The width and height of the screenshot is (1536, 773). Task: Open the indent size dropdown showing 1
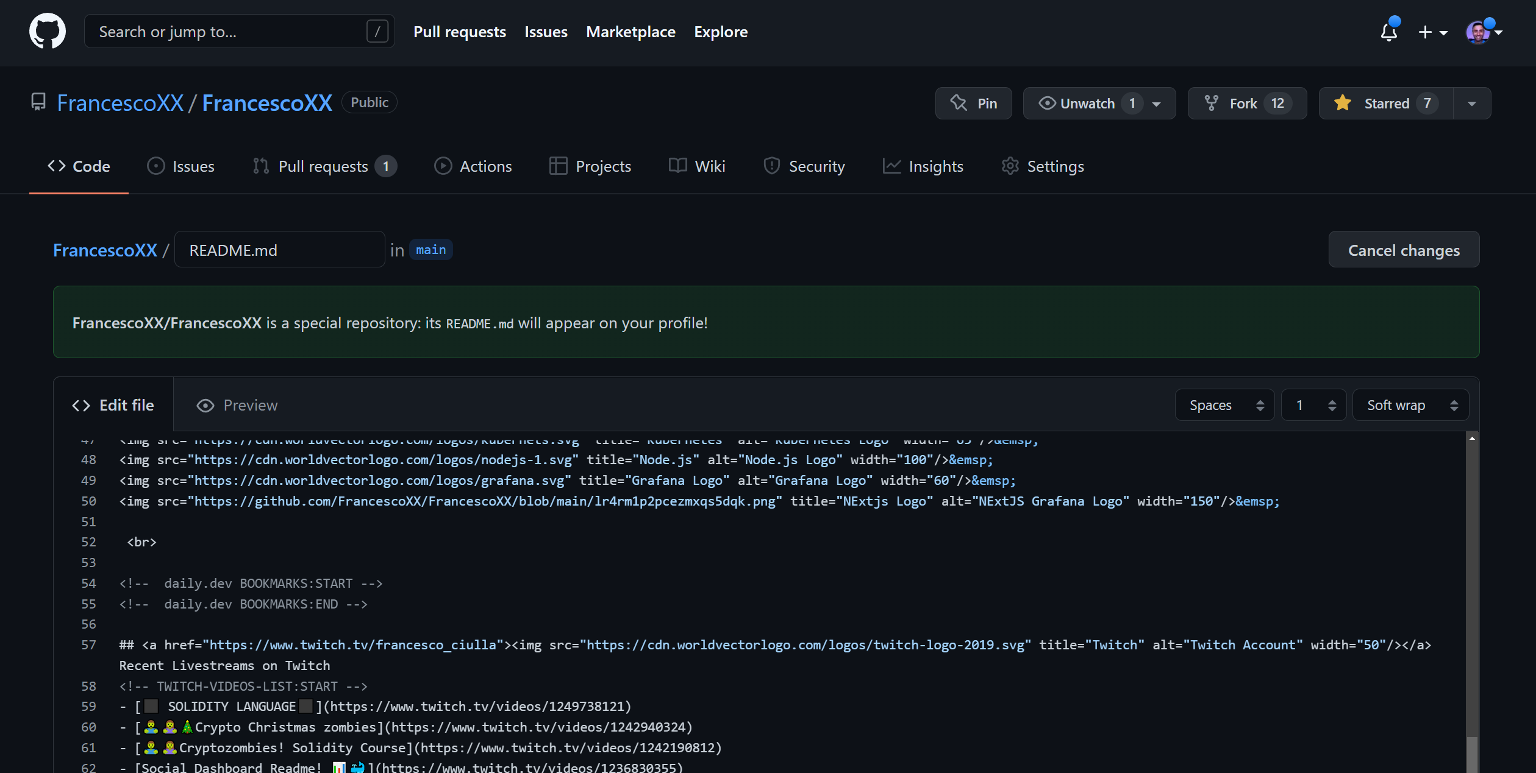coord(1313,405)
